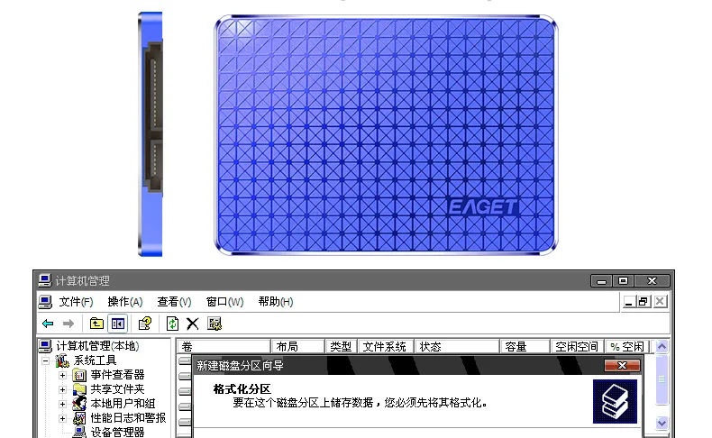Click the volume list scrollbar down arrow
This screenshot has width=712, height=438.
(662, 423)
